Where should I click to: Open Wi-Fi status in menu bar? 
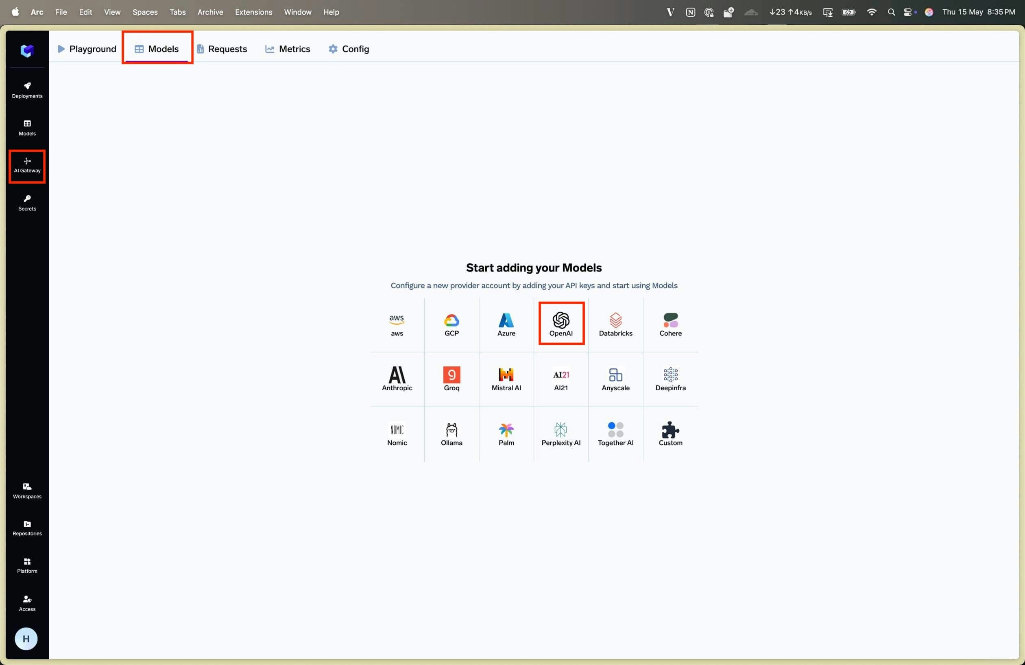coord(871,12)
